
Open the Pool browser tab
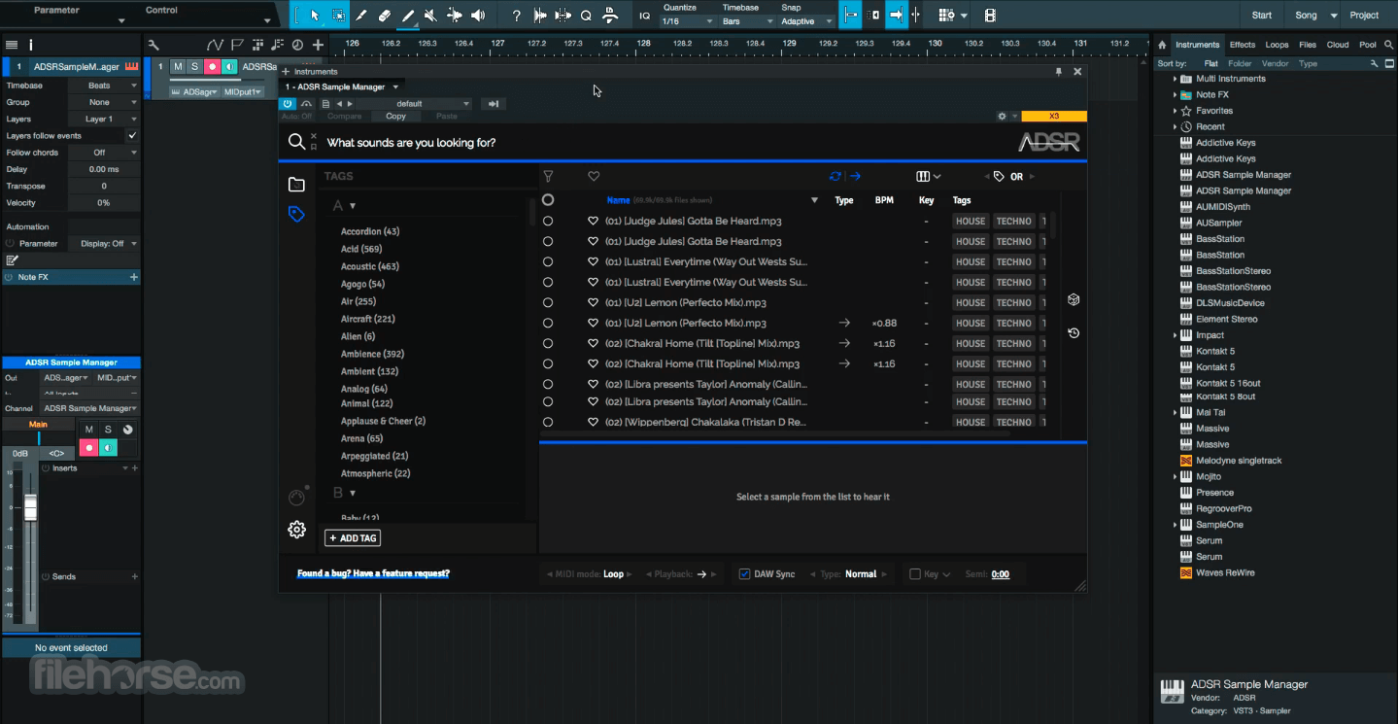tap(1368, 45)
